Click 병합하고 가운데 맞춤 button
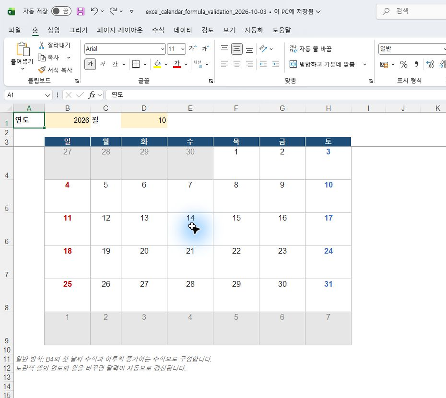The height and width of the screenshot is (398, 446). (x=322, y=64)
